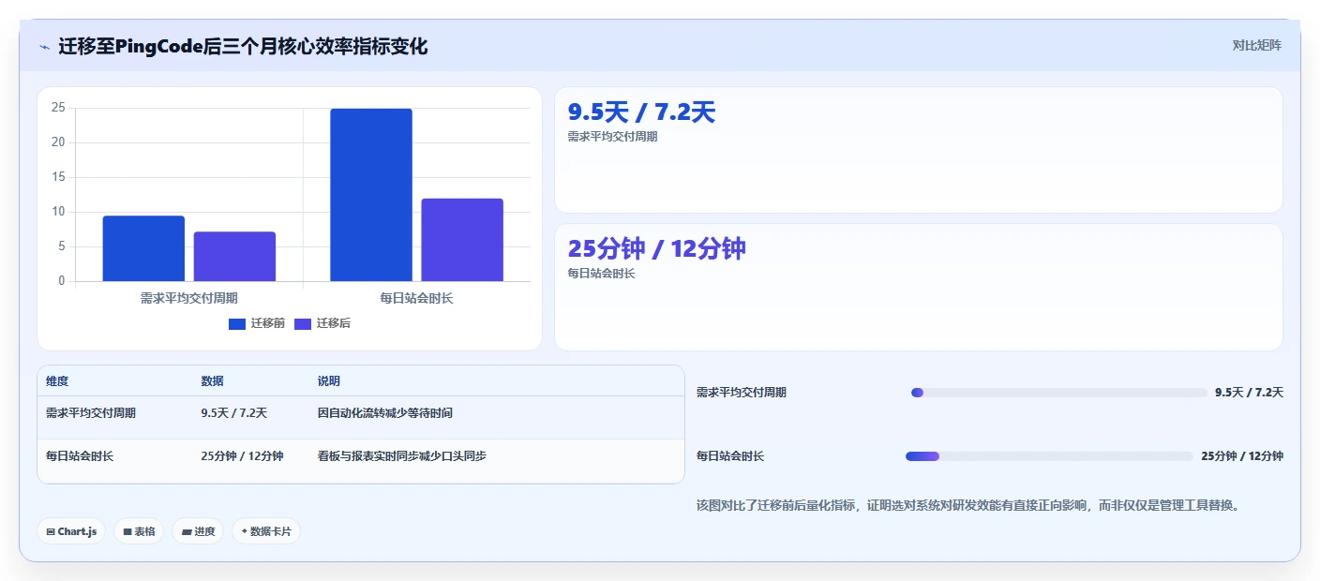Click 因自动化流转减少等待时间 description cell
Image resolution: width=1320 pixels, height=581 pixels.
coord(385,413)
